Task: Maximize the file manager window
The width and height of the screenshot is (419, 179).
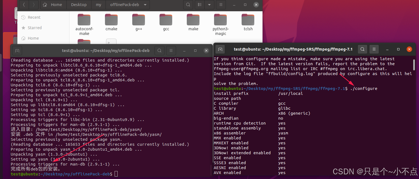Action: (245, 5)
